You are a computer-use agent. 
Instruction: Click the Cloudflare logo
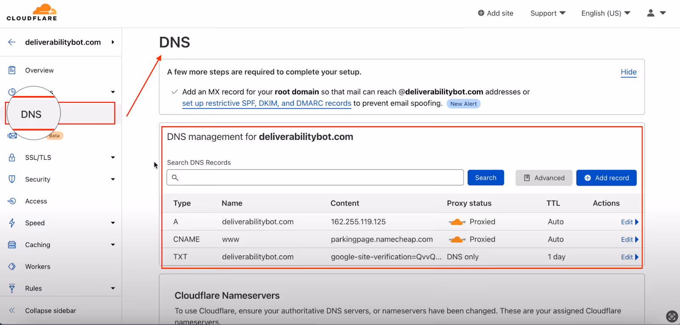(32, 12)
